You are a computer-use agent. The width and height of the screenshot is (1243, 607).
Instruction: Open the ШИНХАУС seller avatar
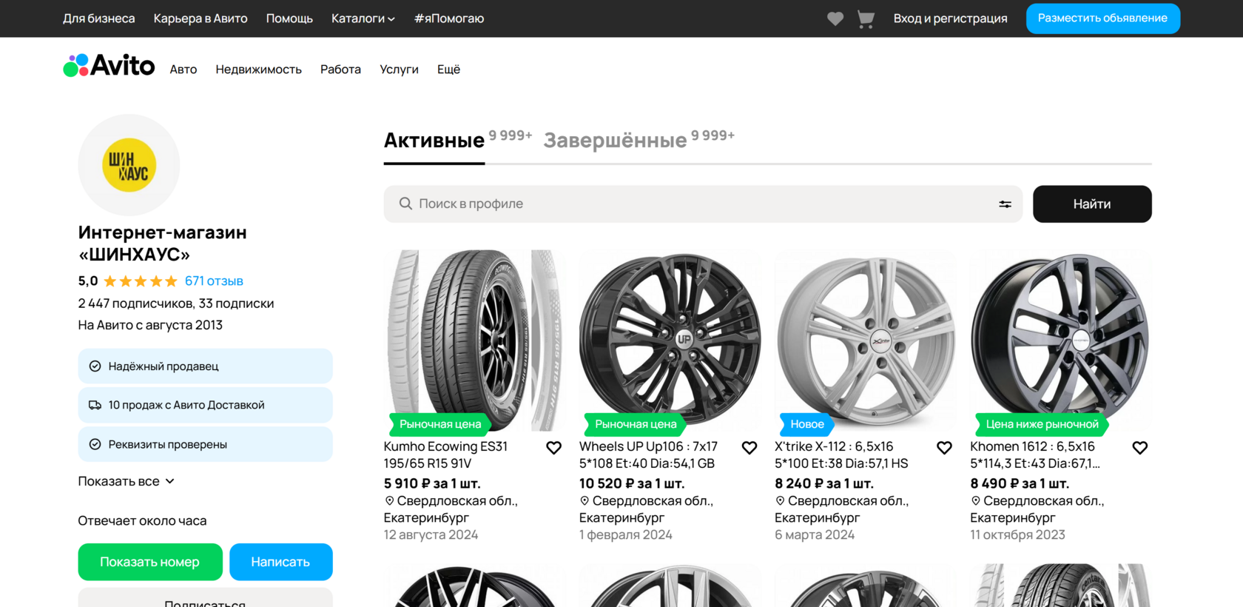tap(129, 165)
